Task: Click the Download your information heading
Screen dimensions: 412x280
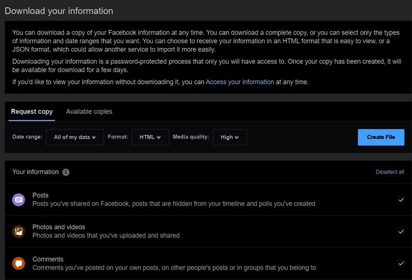Action: point(59,11)
